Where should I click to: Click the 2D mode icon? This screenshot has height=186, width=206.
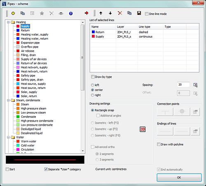[143, 129]
